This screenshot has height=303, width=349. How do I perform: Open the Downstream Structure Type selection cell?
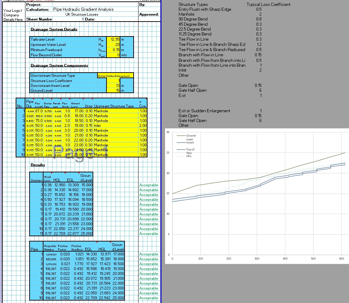pyautogui.click(x=115, y=76)
